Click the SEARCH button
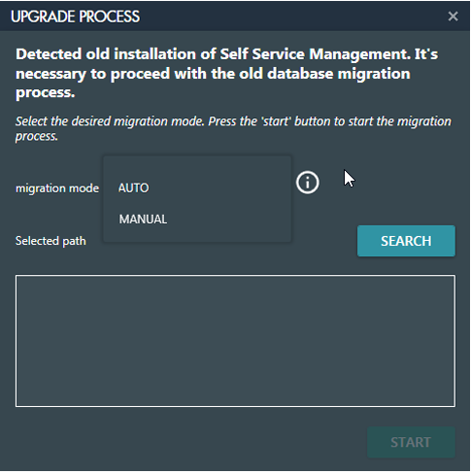Image resolution: width=471 pixels, height=474 pixels. [x=406, y=241]
